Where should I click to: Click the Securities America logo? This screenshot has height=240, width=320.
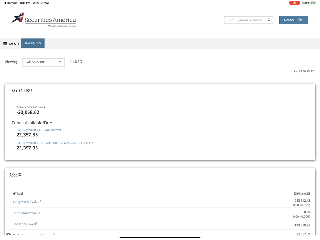tap(43, 20)
